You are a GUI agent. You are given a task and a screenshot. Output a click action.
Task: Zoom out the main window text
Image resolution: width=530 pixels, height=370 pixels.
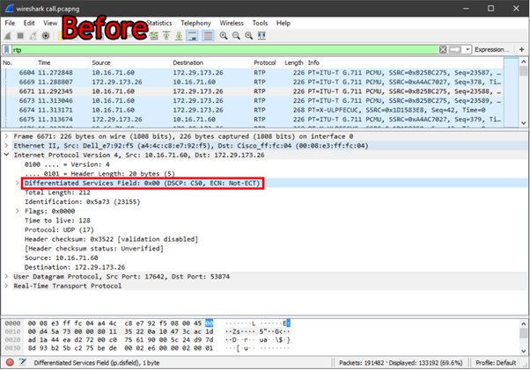point(236,36)
